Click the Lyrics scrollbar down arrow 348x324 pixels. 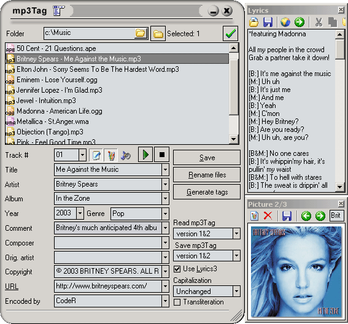point(339,187)
